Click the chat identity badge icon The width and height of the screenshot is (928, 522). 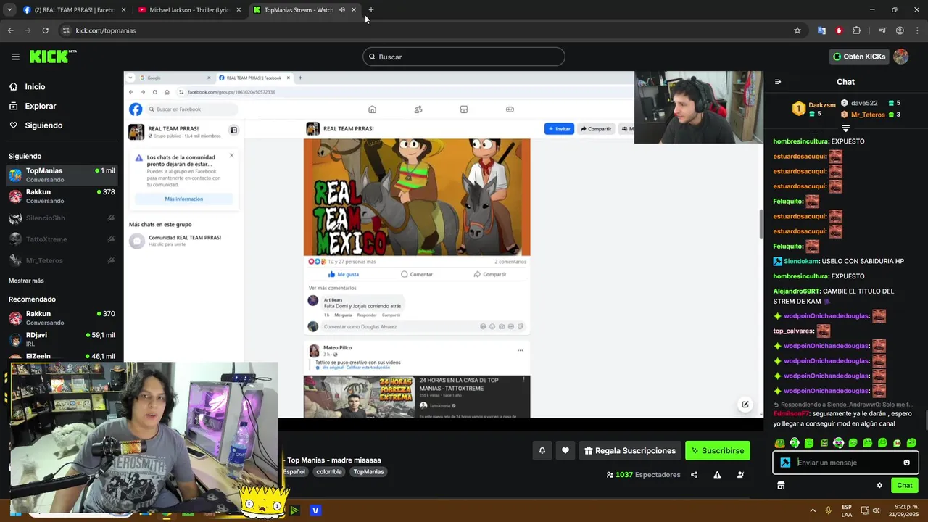pyautogui.click(x=785, y=463)
